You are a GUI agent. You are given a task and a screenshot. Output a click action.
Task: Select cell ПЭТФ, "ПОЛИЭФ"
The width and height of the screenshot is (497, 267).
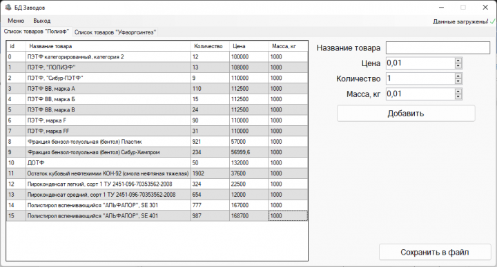[108, 67]
